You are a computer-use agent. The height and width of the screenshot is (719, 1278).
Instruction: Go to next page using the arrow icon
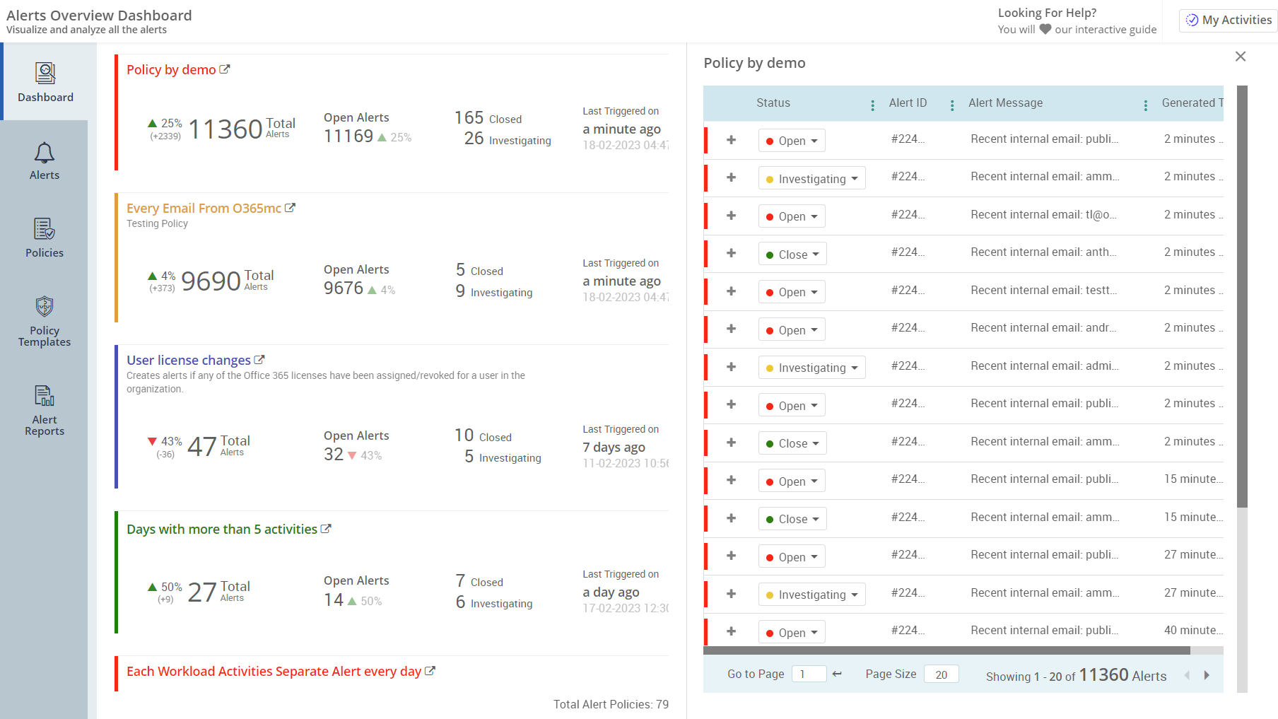tap(1207, 675)
